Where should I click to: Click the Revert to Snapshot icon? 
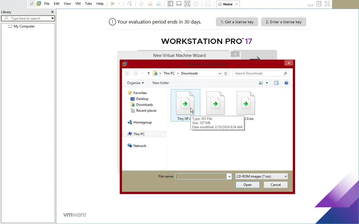click(150, 4)
